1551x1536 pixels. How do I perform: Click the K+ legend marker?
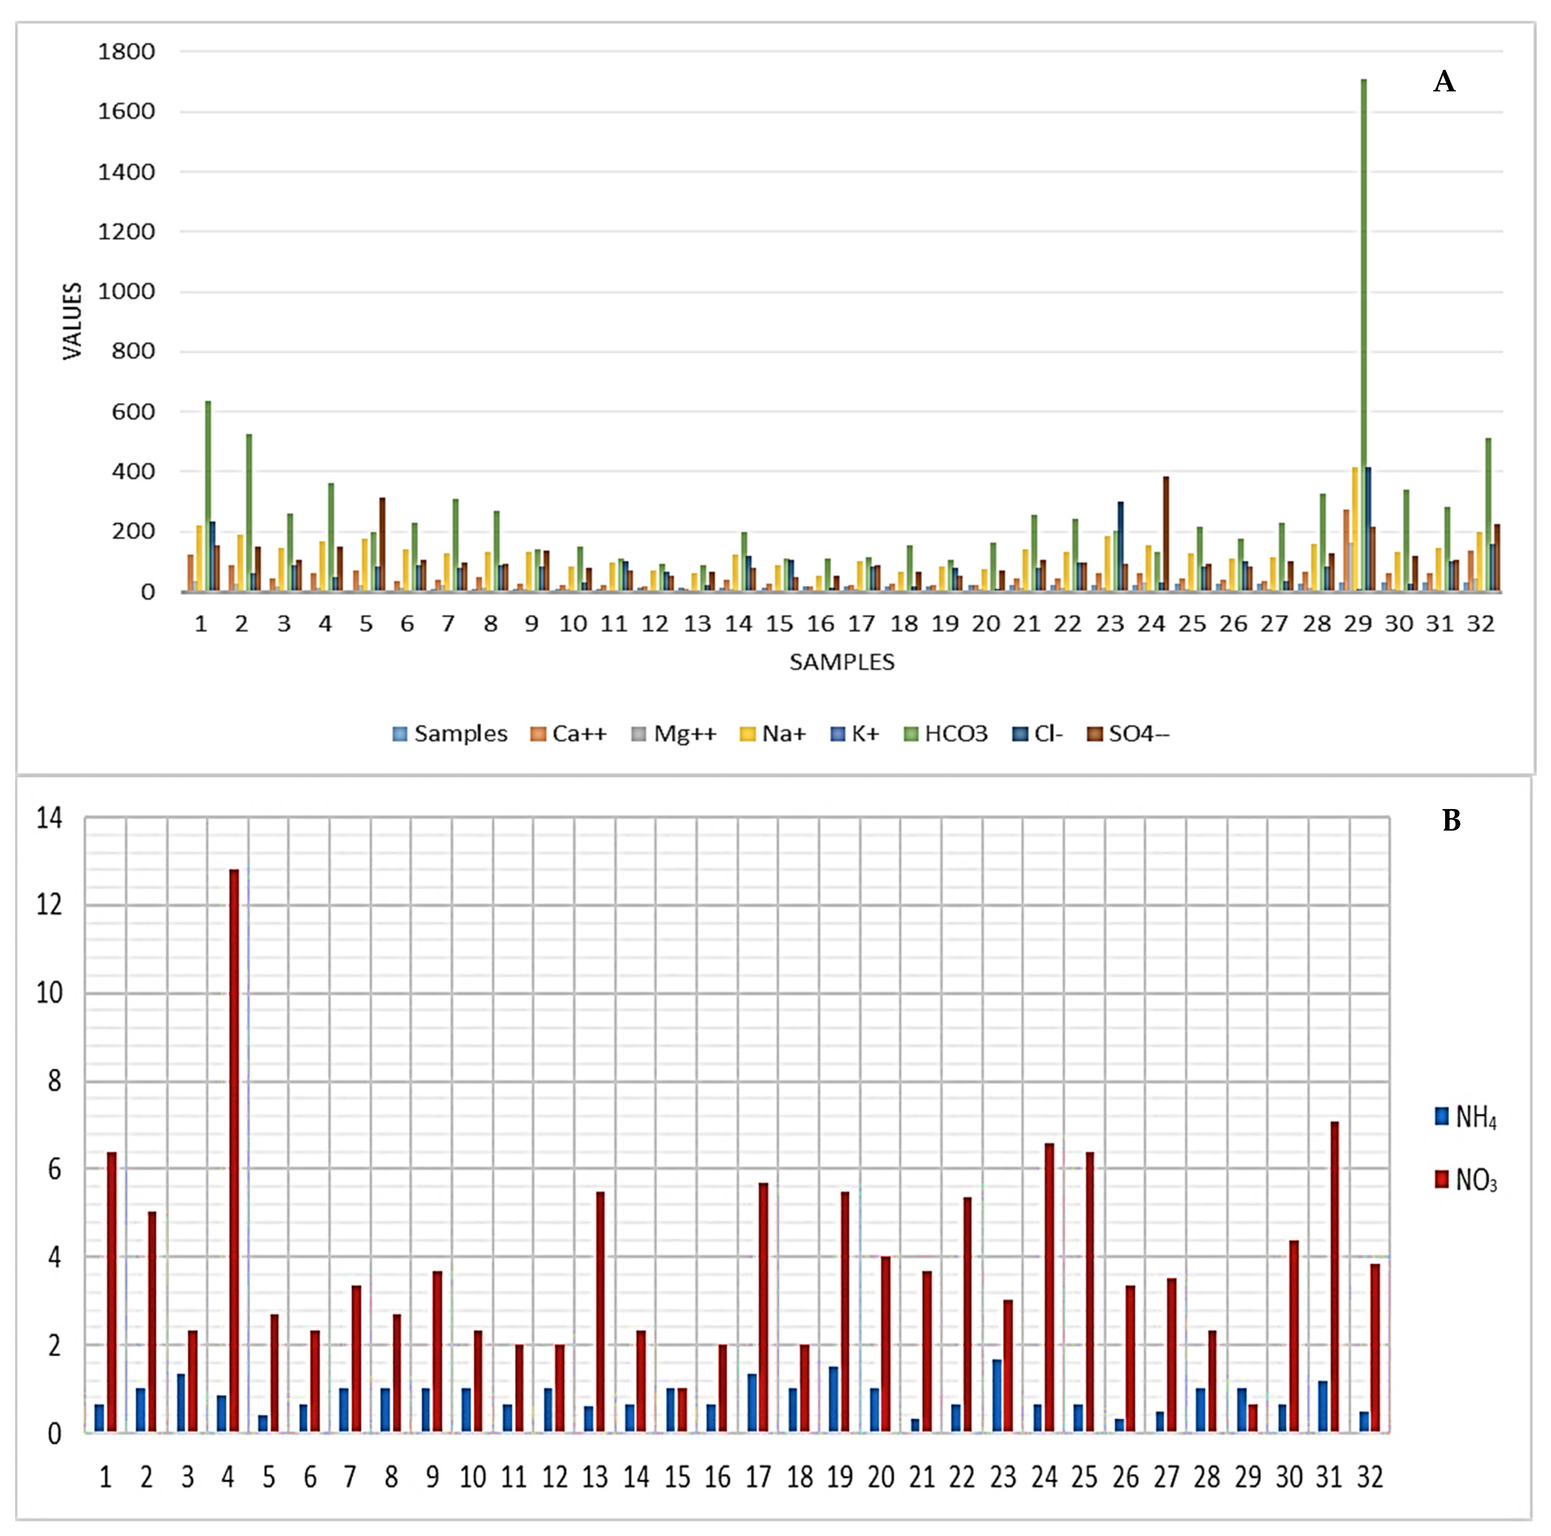[837, 734]
